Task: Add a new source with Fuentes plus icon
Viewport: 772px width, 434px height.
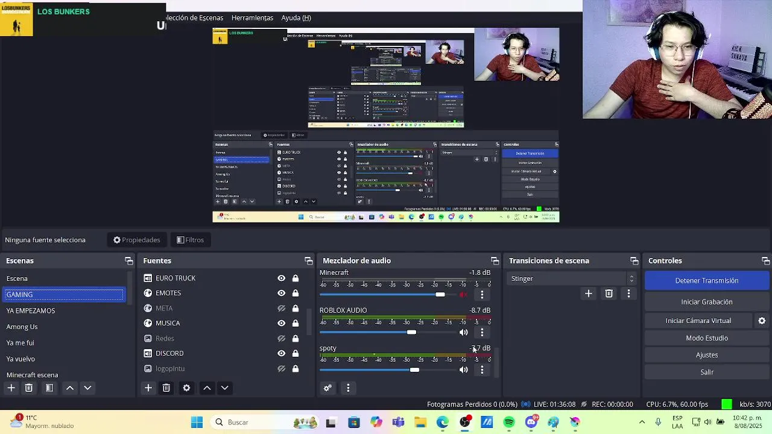Action: coord(148,388)
